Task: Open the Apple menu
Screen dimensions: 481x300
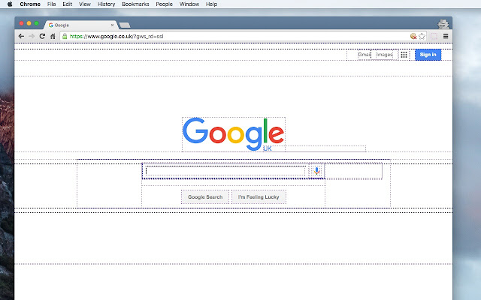Action: tap(10, 4)
